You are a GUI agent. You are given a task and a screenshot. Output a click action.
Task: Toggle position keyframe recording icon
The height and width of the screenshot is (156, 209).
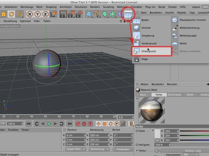point(98,124)
